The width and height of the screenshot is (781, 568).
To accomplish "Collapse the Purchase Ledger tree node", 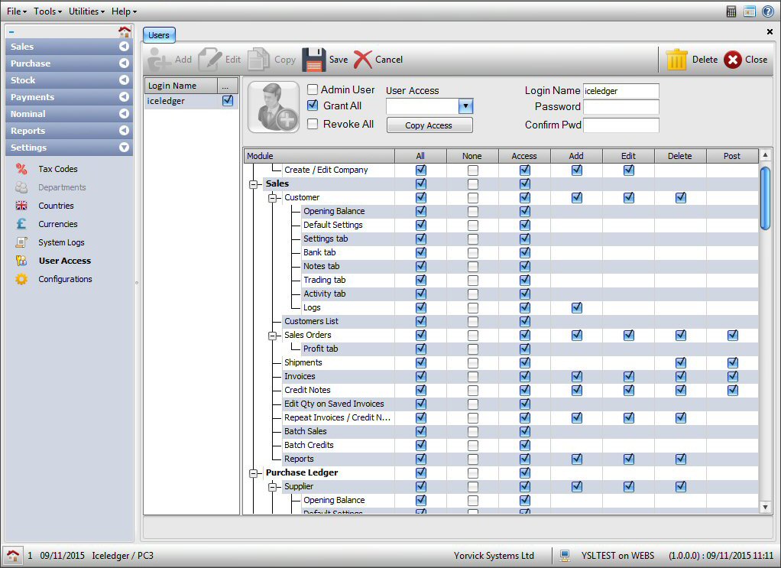I will [x=254, y=473].
